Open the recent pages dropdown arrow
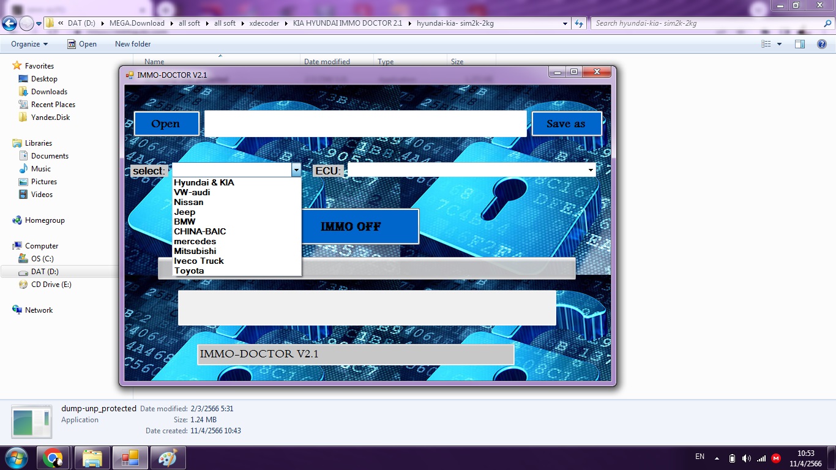Screen dimensions: 836x470 (39, 24)
